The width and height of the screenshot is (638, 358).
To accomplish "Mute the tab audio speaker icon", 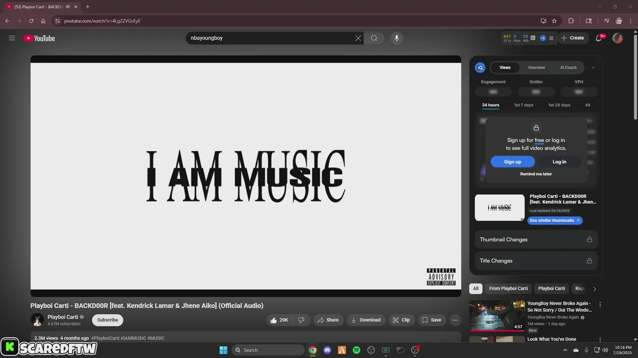I will pos(68,6).
